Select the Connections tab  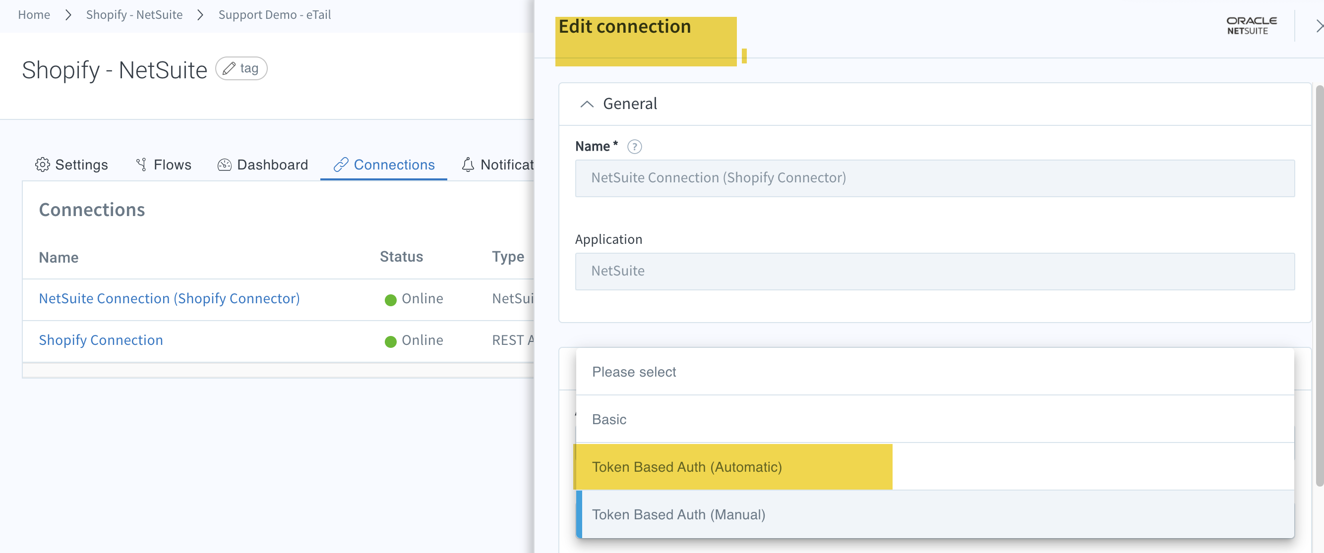(x=384, y=165)
